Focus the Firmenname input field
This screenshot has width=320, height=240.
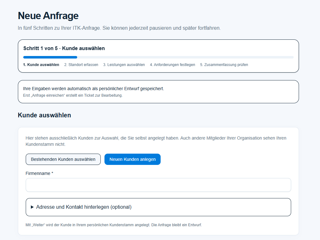[158, 185]
